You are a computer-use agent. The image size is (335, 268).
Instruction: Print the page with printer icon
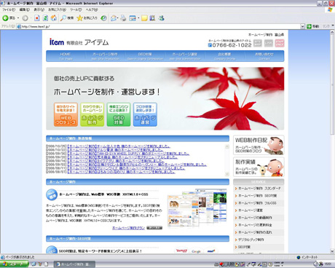click(123, 18)
